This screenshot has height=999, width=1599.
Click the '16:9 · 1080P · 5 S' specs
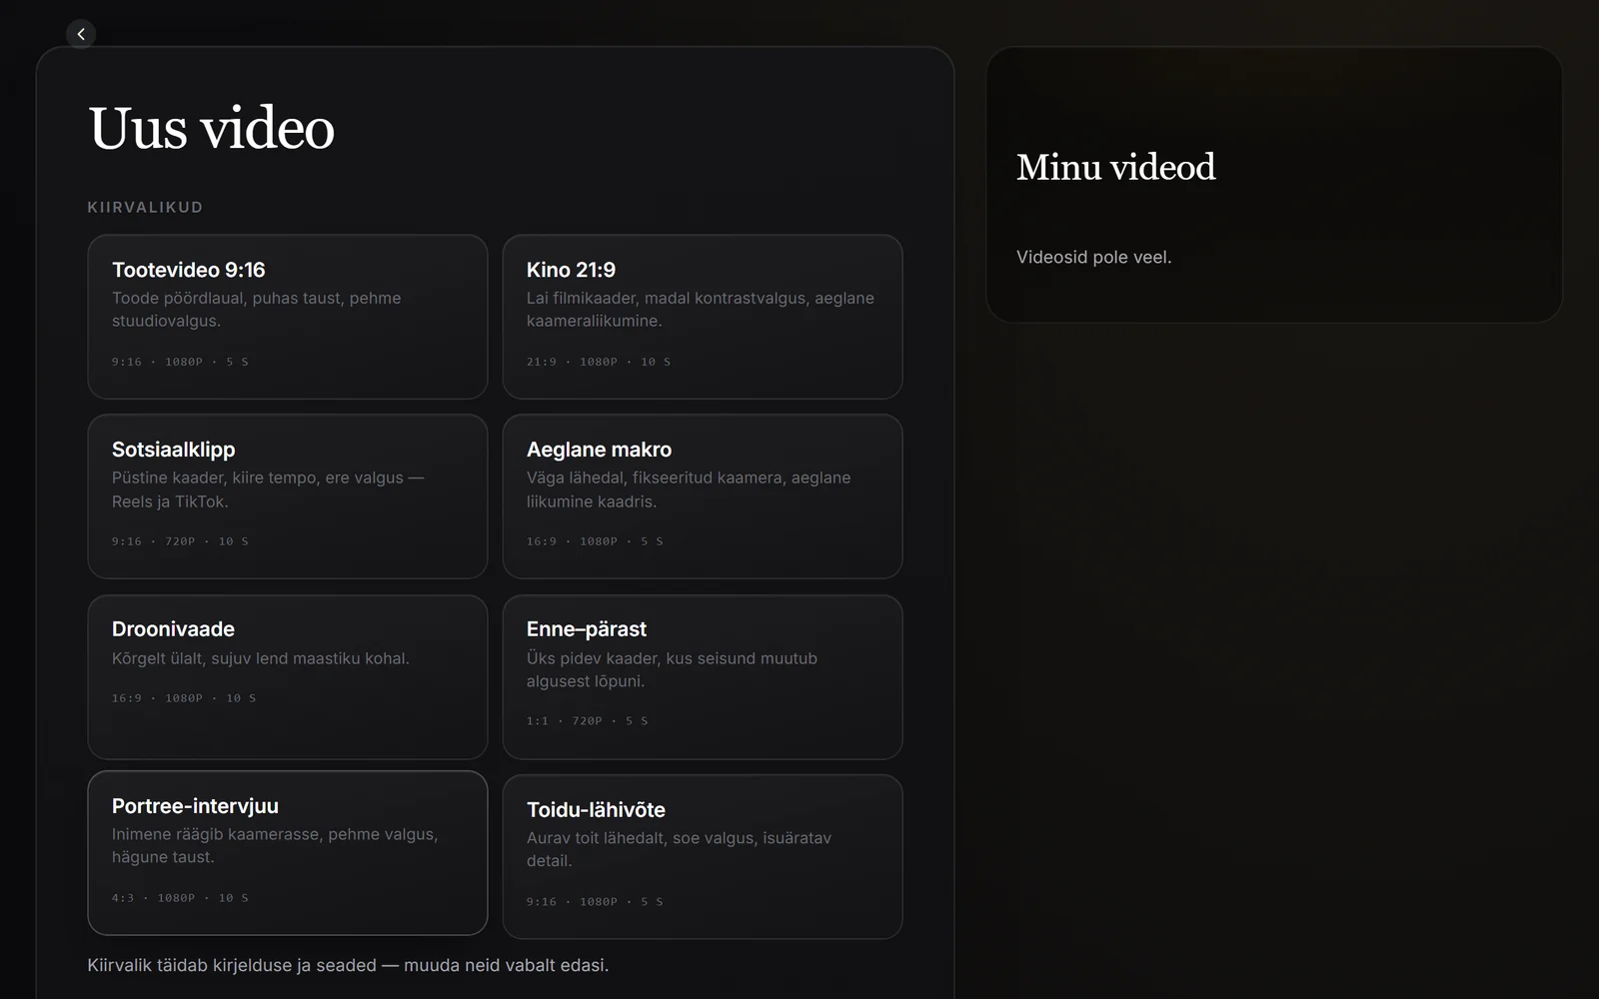tap(595, 541)
